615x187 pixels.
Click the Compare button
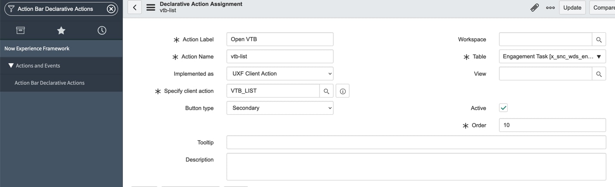pos(603,7)
